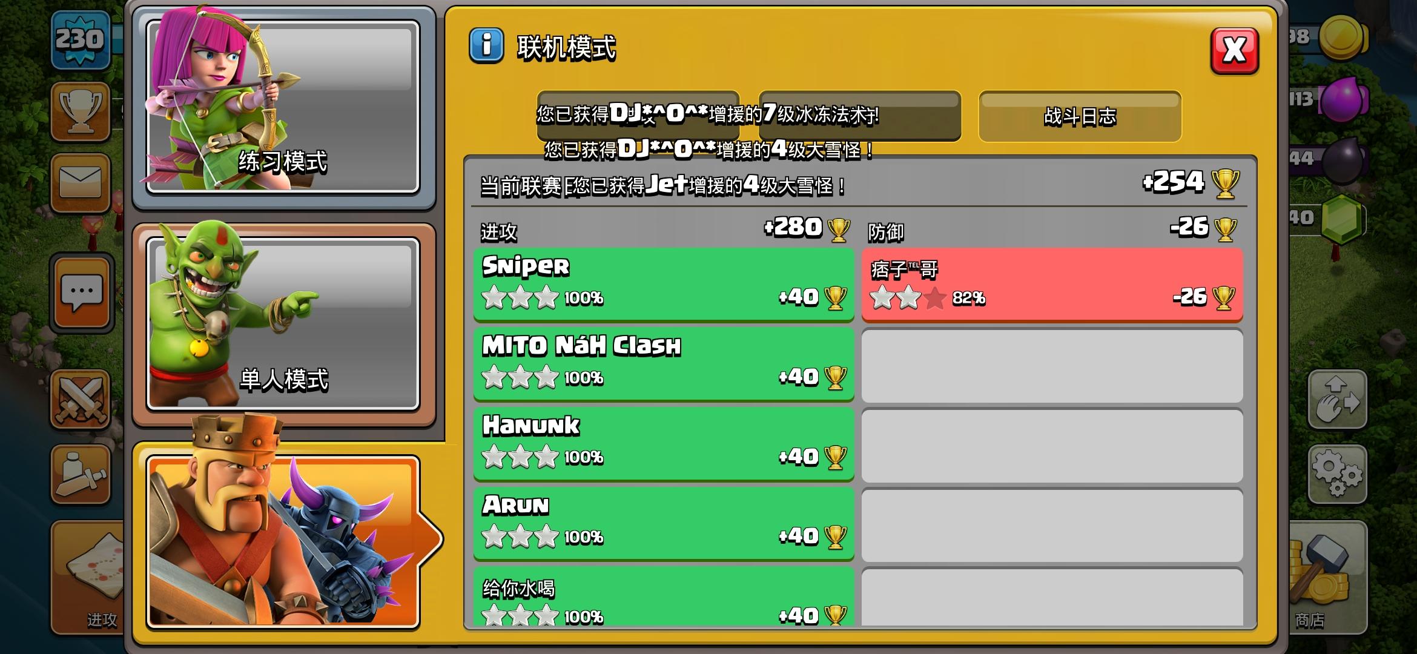Open the layout editor hand icon
This screenshot has width=1417, height=654.
click(1337, 400)
